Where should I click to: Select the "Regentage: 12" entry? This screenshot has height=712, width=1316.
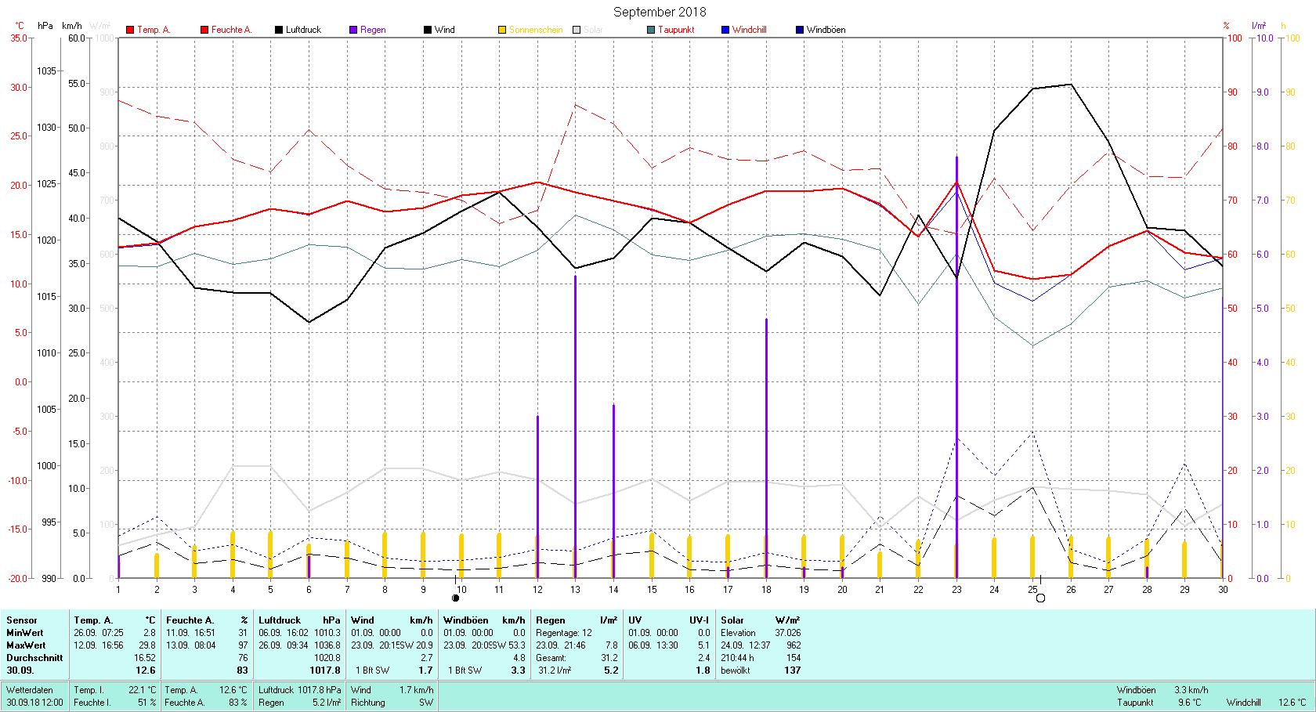click(x=564, y=633)
